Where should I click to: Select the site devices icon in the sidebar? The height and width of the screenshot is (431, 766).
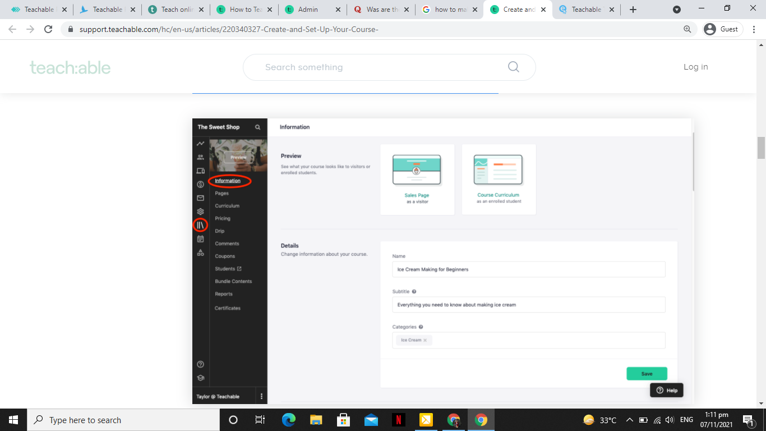(x=200, y=171)
